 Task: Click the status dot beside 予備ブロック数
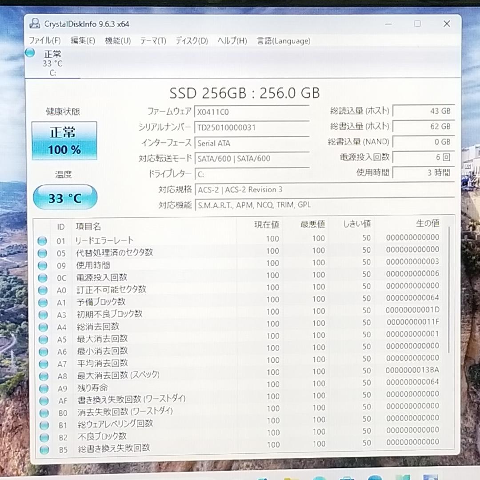[43, 302]
